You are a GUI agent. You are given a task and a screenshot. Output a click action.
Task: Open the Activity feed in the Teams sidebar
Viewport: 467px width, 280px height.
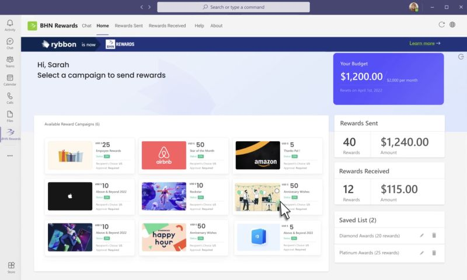click(10, 25)
